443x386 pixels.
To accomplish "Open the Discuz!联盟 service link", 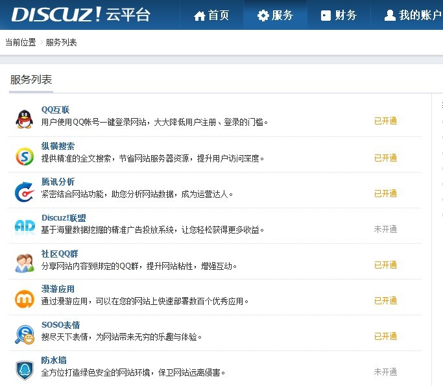I will click(x=64, y=218).
